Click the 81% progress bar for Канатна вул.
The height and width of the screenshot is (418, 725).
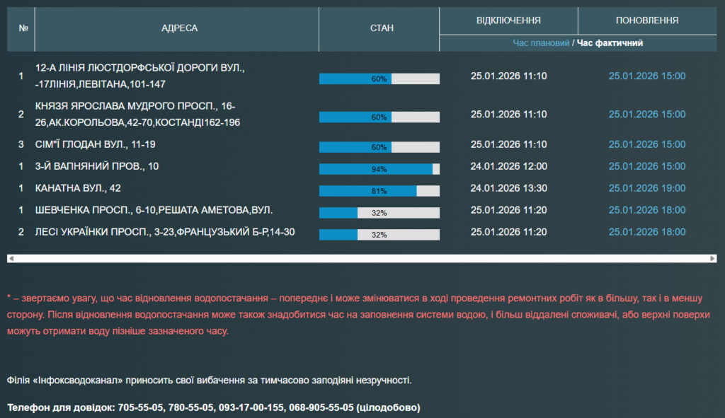click(x=379, y=191)
